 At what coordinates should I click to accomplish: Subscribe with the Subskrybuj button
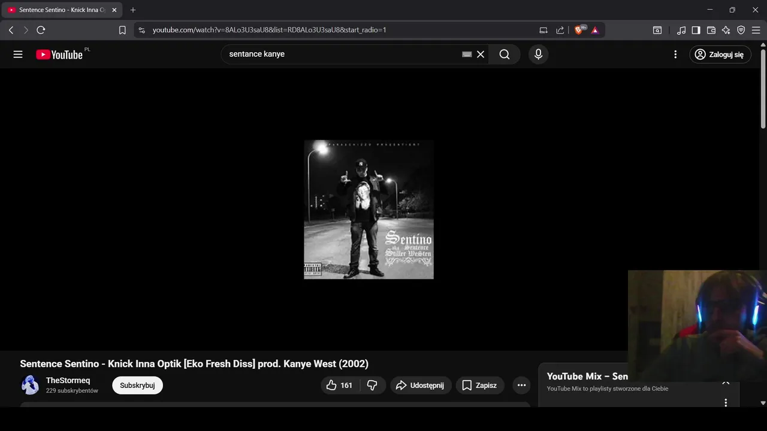pos(137,386)
